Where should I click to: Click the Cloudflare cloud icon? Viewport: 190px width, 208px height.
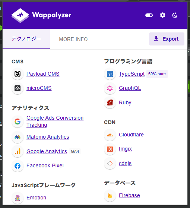(x=110, y=135)
